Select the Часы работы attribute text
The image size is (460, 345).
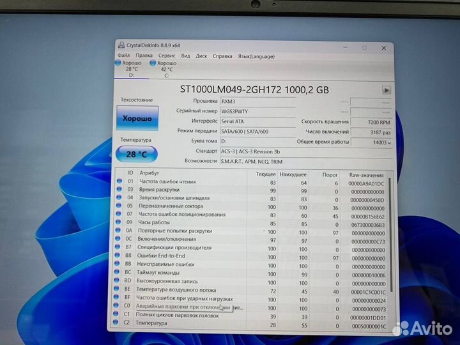pyautogui.click(x=154, y=222)
